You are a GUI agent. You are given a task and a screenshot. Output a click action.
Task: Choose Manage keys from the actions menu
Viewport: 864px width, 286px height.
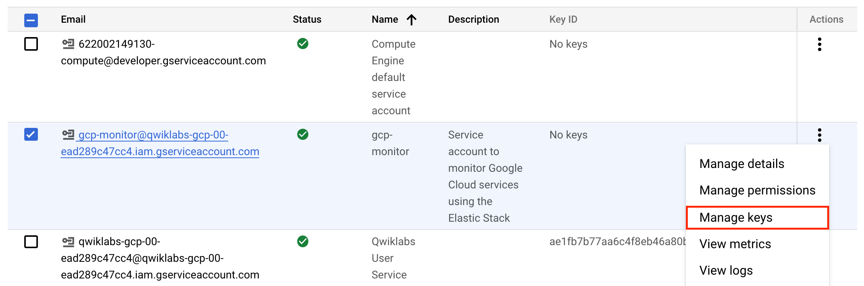(736, 218)
